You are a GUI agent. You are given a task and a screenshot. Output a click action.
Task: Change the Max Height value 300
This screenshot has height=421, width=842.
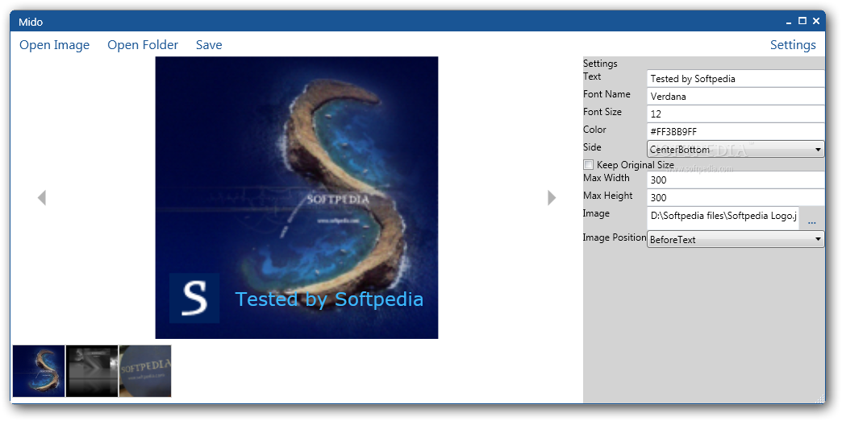[x=736, y=197]
